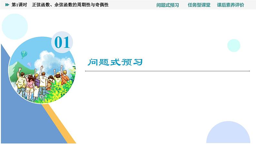The height and width of the screenshot is (144, 256).
Task: Click the 01 number badge
Action: coord(62,43)
